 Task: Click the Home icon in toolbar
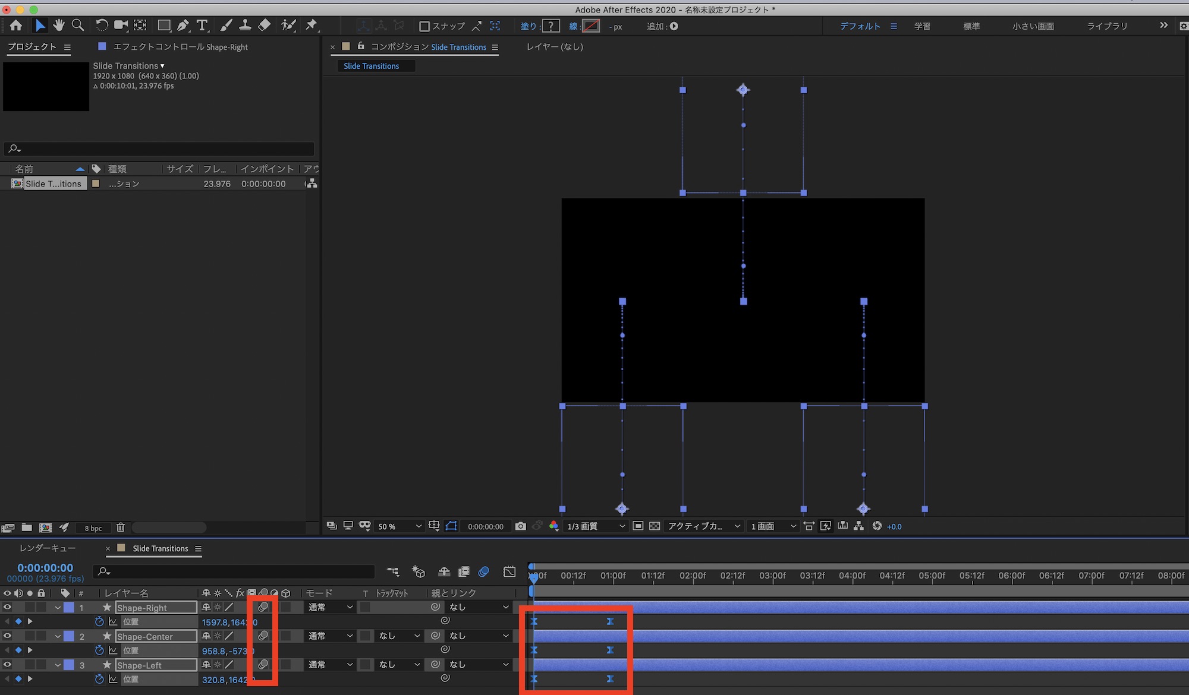tap(16, 25)
